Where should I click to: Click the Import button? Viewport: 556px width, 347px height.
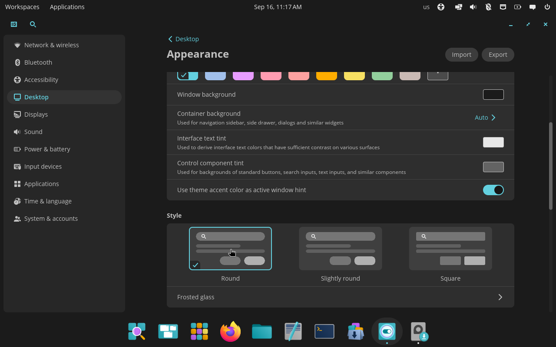[x=461, y=55]
